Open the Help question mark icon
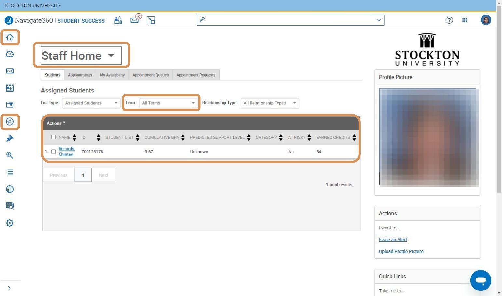Viewport: 502px width, 296px height. coord(449,20)
